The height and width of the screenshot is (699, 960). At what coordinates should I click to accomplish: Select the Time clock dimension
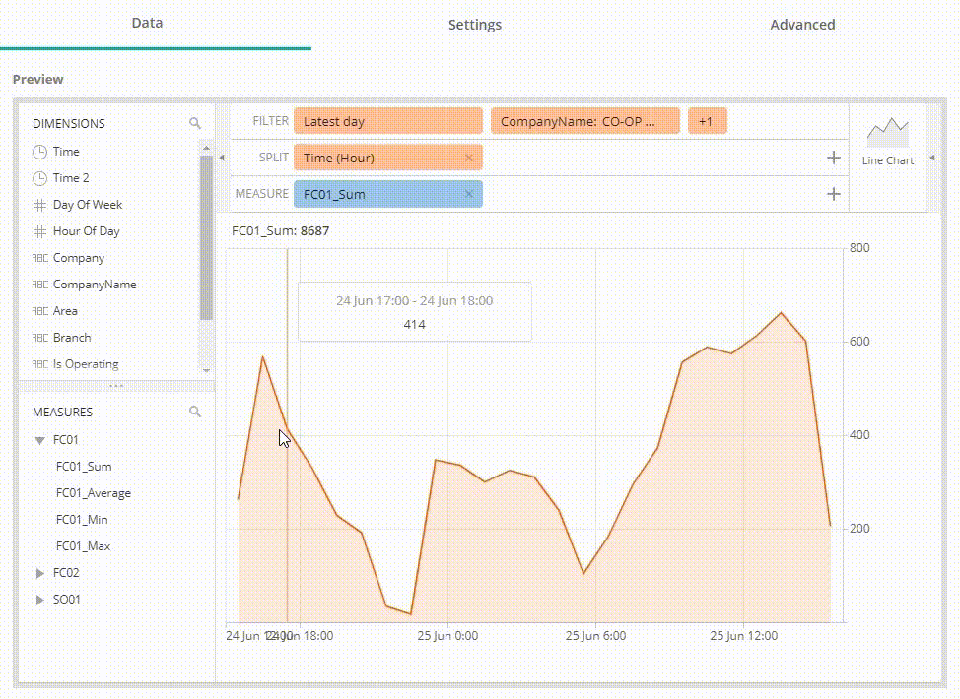point(66,152)
